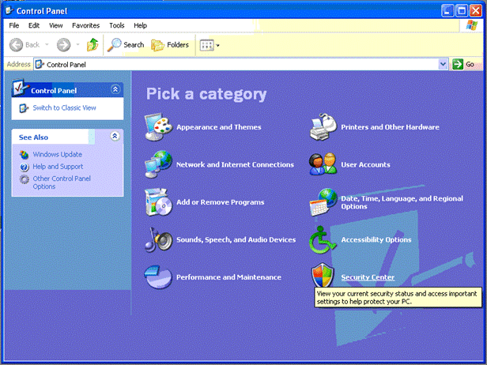Click the Performance and Maintenance label
This screenshot has width=487, height=365.
[x=228, y=277]
